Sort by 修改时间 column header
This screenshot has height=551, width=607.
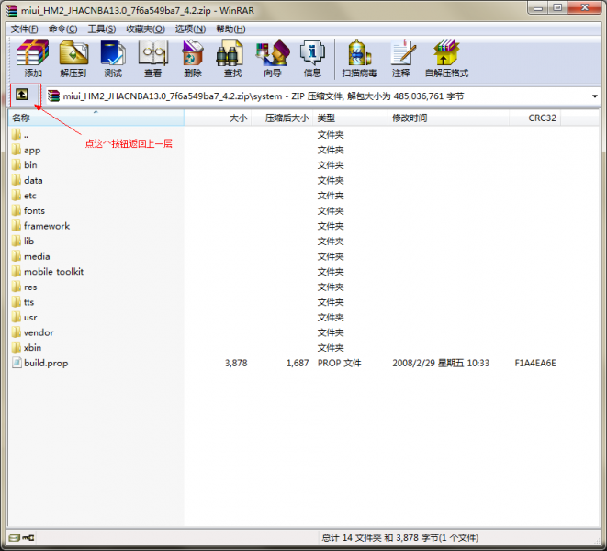coord(448,118)
